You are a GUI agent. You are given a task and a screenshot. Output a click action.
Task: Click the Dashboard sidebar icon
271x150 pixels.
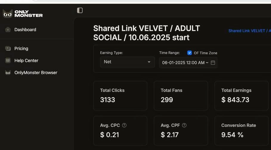pos(8,30)
